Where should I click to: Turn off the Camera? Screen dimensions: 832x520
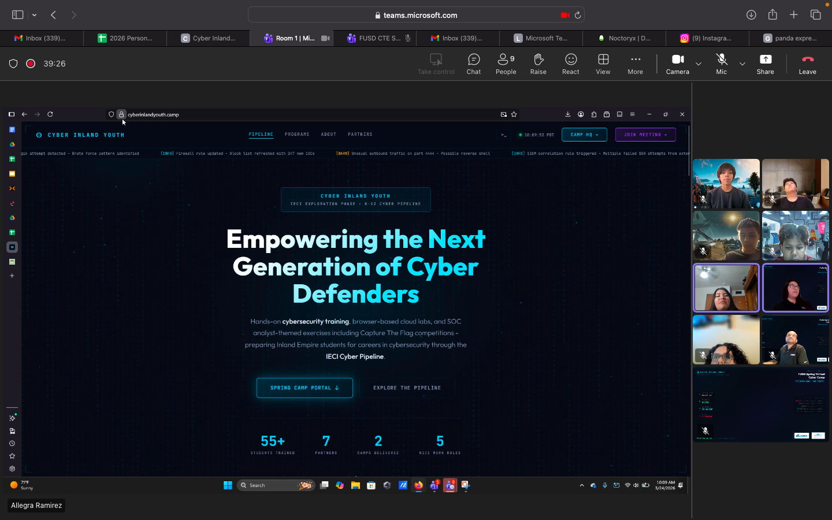coord(677,64)
